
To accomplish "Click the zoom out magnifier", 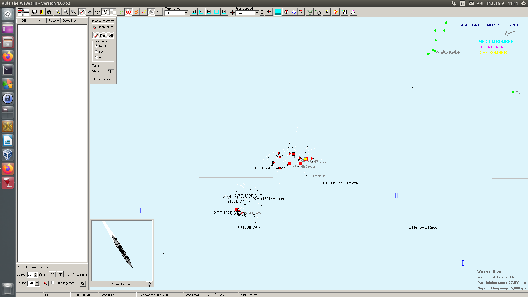I will tap(65, 12).
